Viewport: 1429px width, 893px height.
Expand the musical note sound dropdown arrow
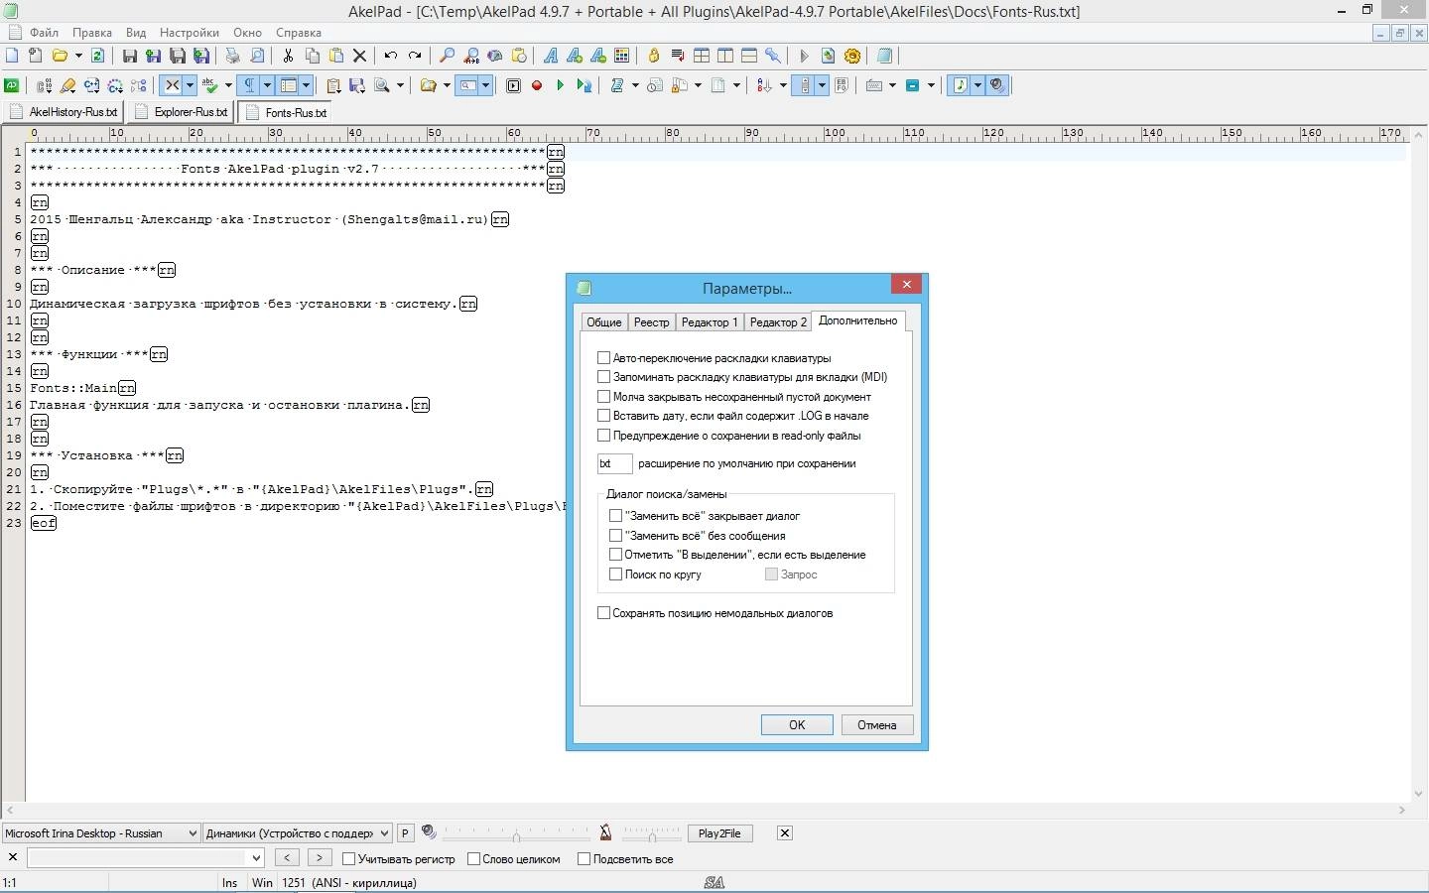[x=977, y=85]
